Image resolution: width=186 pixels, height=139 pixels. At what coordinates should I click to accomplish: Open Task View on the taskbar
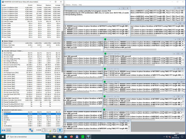(48, 137)
